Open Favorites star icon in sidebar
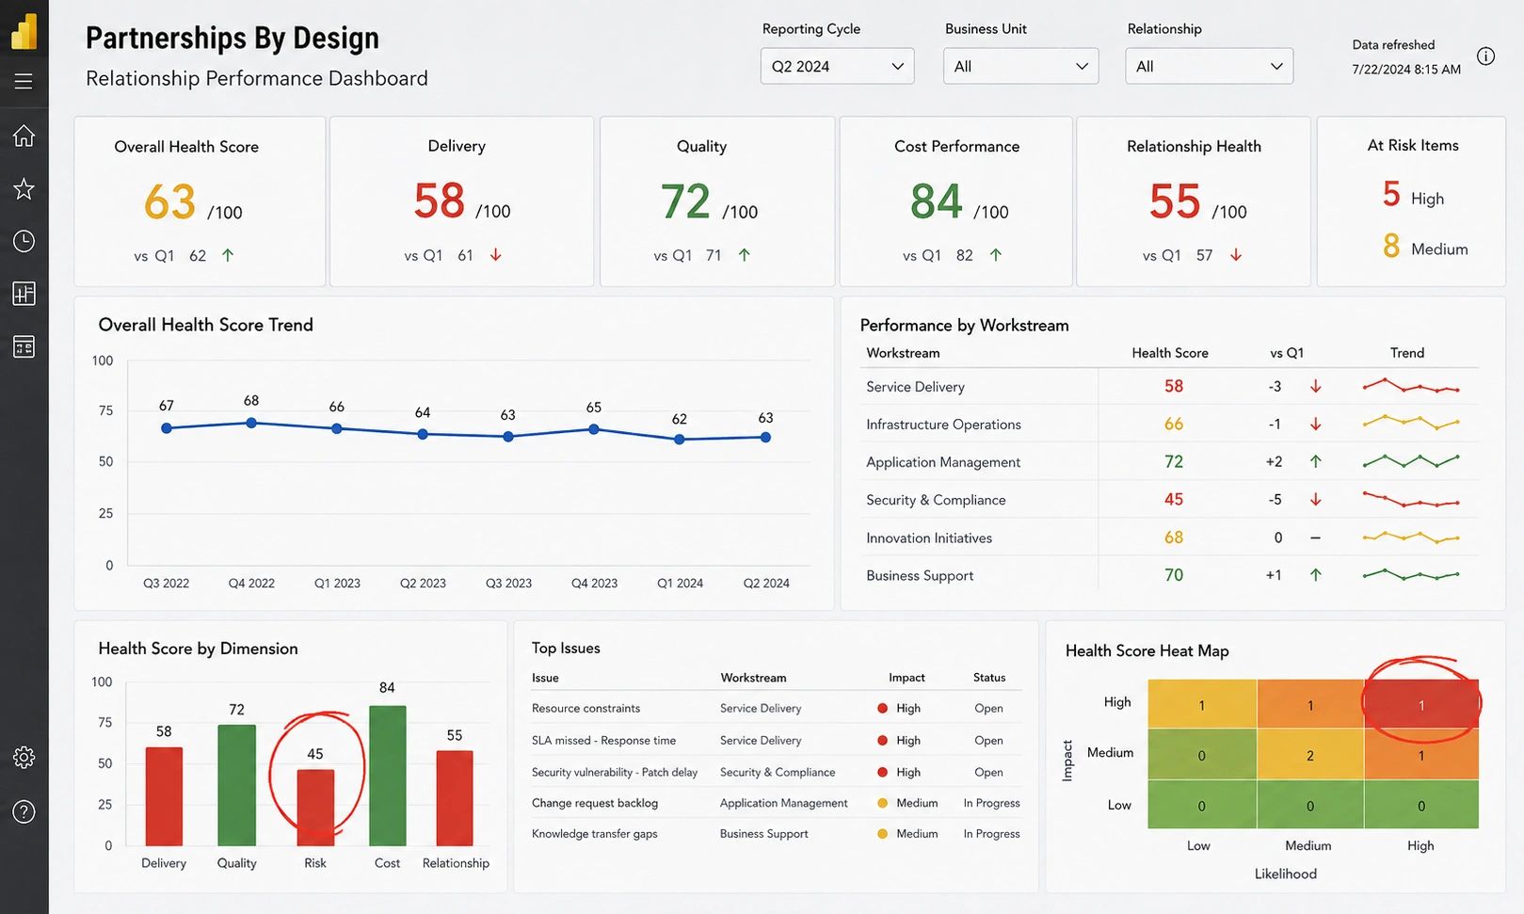This screenshot has height=914, width=1524. pos(24,189)
